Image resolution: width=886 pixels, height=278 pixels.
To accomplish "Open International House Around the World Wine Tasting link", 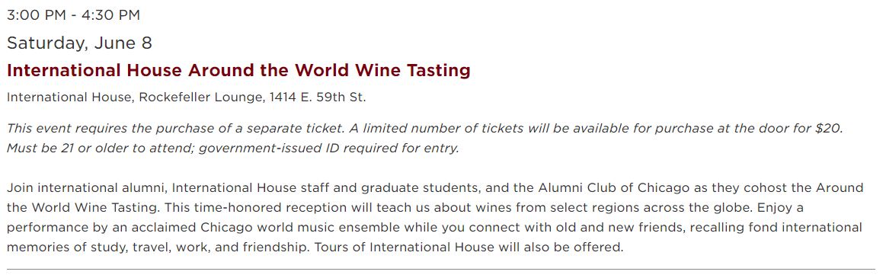I will point(238,71).
